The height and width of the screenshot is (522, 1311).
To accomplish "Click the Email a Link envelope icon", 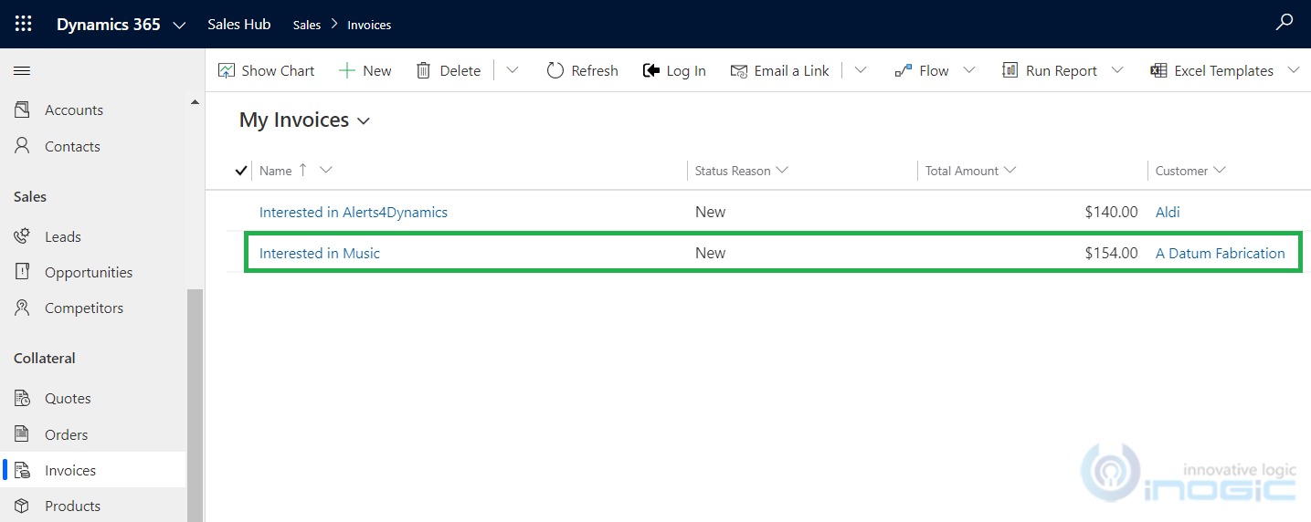I will 739,70.
